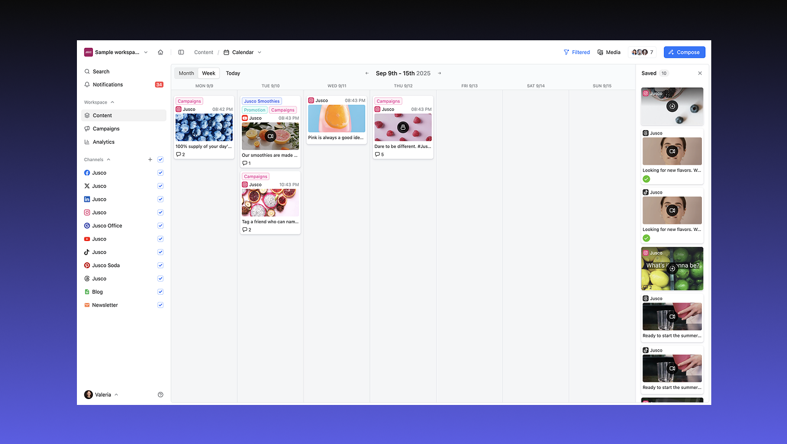Image resolution: width=787 pixels, height=444 pixels.
Task: Click the LinkedIn channel icon
Action: pos(87,200)
